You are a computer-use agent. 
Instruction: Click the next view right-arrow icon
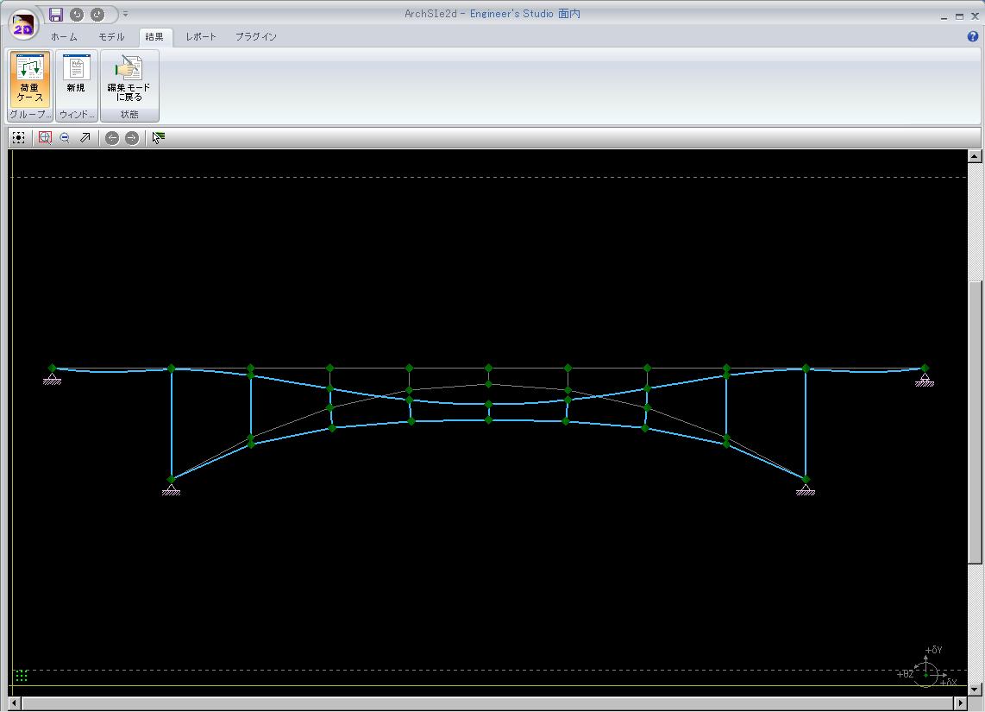tap(132, 138)
